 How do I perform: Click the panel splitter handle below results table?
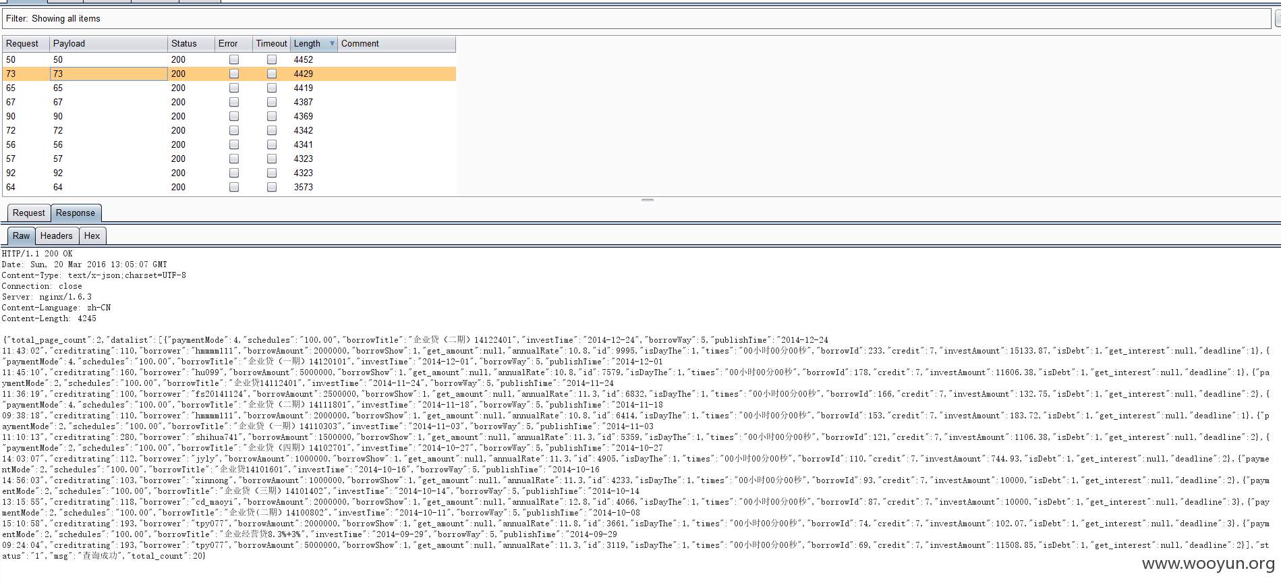click(x=648, y=200)
